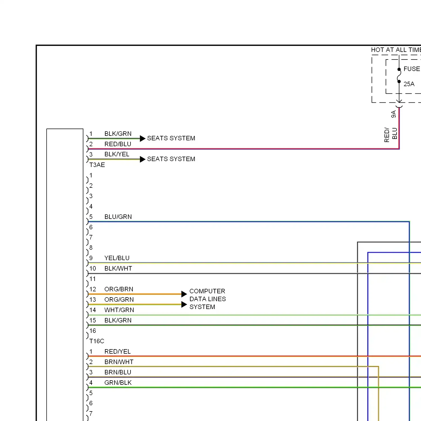Click the BLU/GRN wire color label
This screenshot has width=421, height=421.
118,217
